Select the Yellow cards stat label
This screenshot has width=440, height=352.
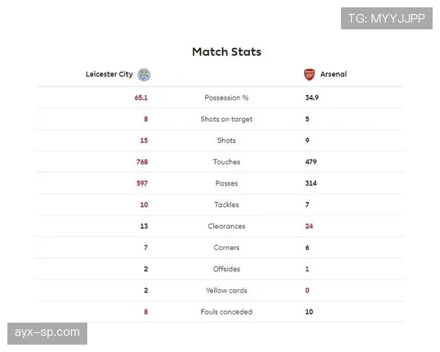pos(227,290)
